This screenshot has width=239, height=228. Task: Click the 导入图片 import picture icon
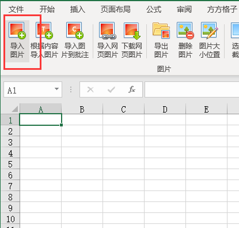click(x=17, y=41)
